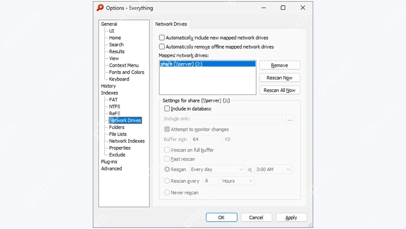Viewport: 406px width, 229px height.
Task: Apply the settings with Apply button
Action: pyautogui.click(x=291, y=217)
